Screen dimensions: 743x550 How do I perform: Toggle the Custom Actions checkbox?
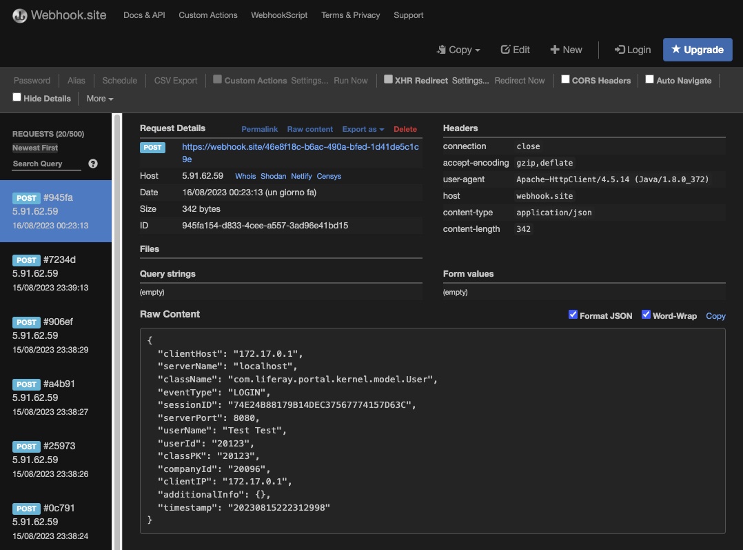pyautogui.click(x=218, y=79)
